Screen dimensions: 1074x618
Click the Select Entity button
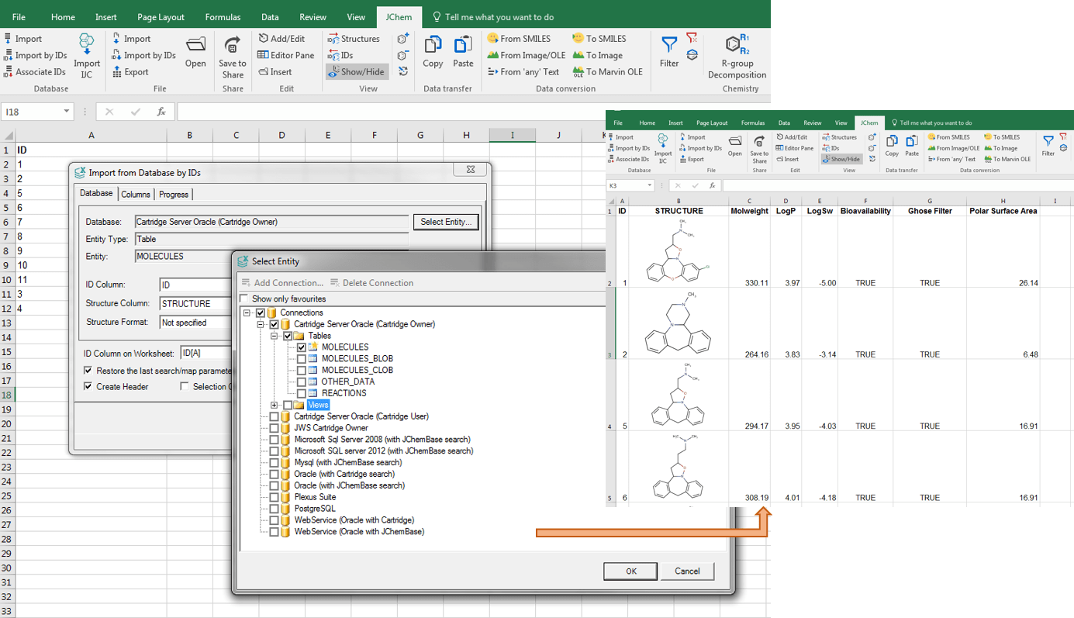(x=446, y=221)
